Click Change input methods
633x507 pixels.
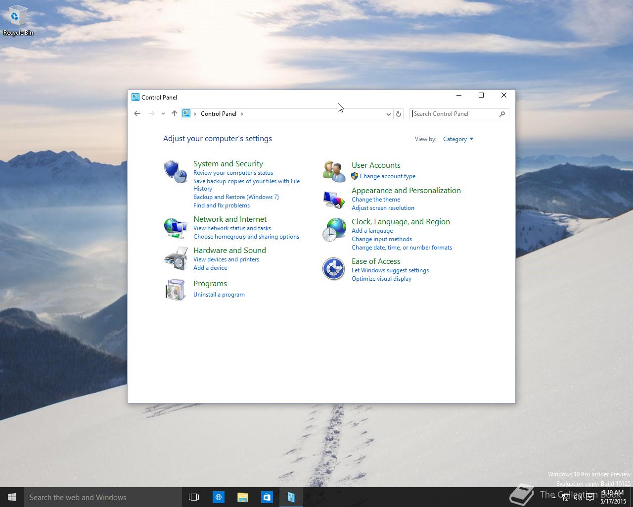pos(382,239)
